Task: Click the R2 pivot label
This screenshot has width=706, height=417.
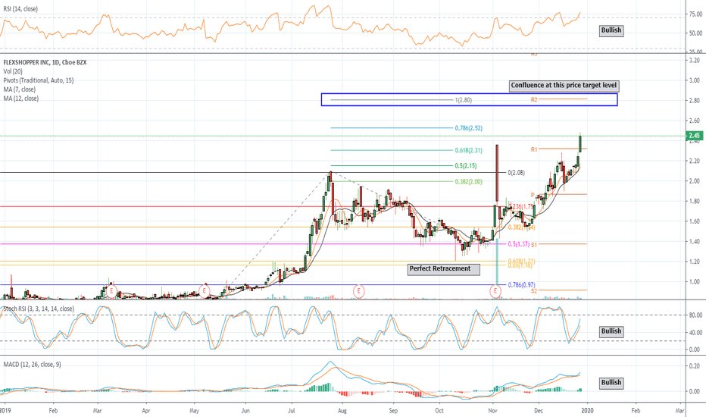Action: click(534, 99)
